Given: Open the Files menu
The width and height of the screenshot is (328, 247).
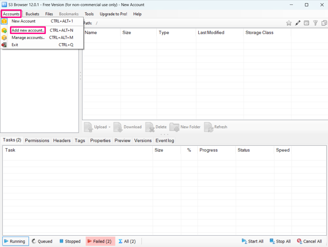Looking at the screenshot, I should pyautogui.click(x=49, y=14).
